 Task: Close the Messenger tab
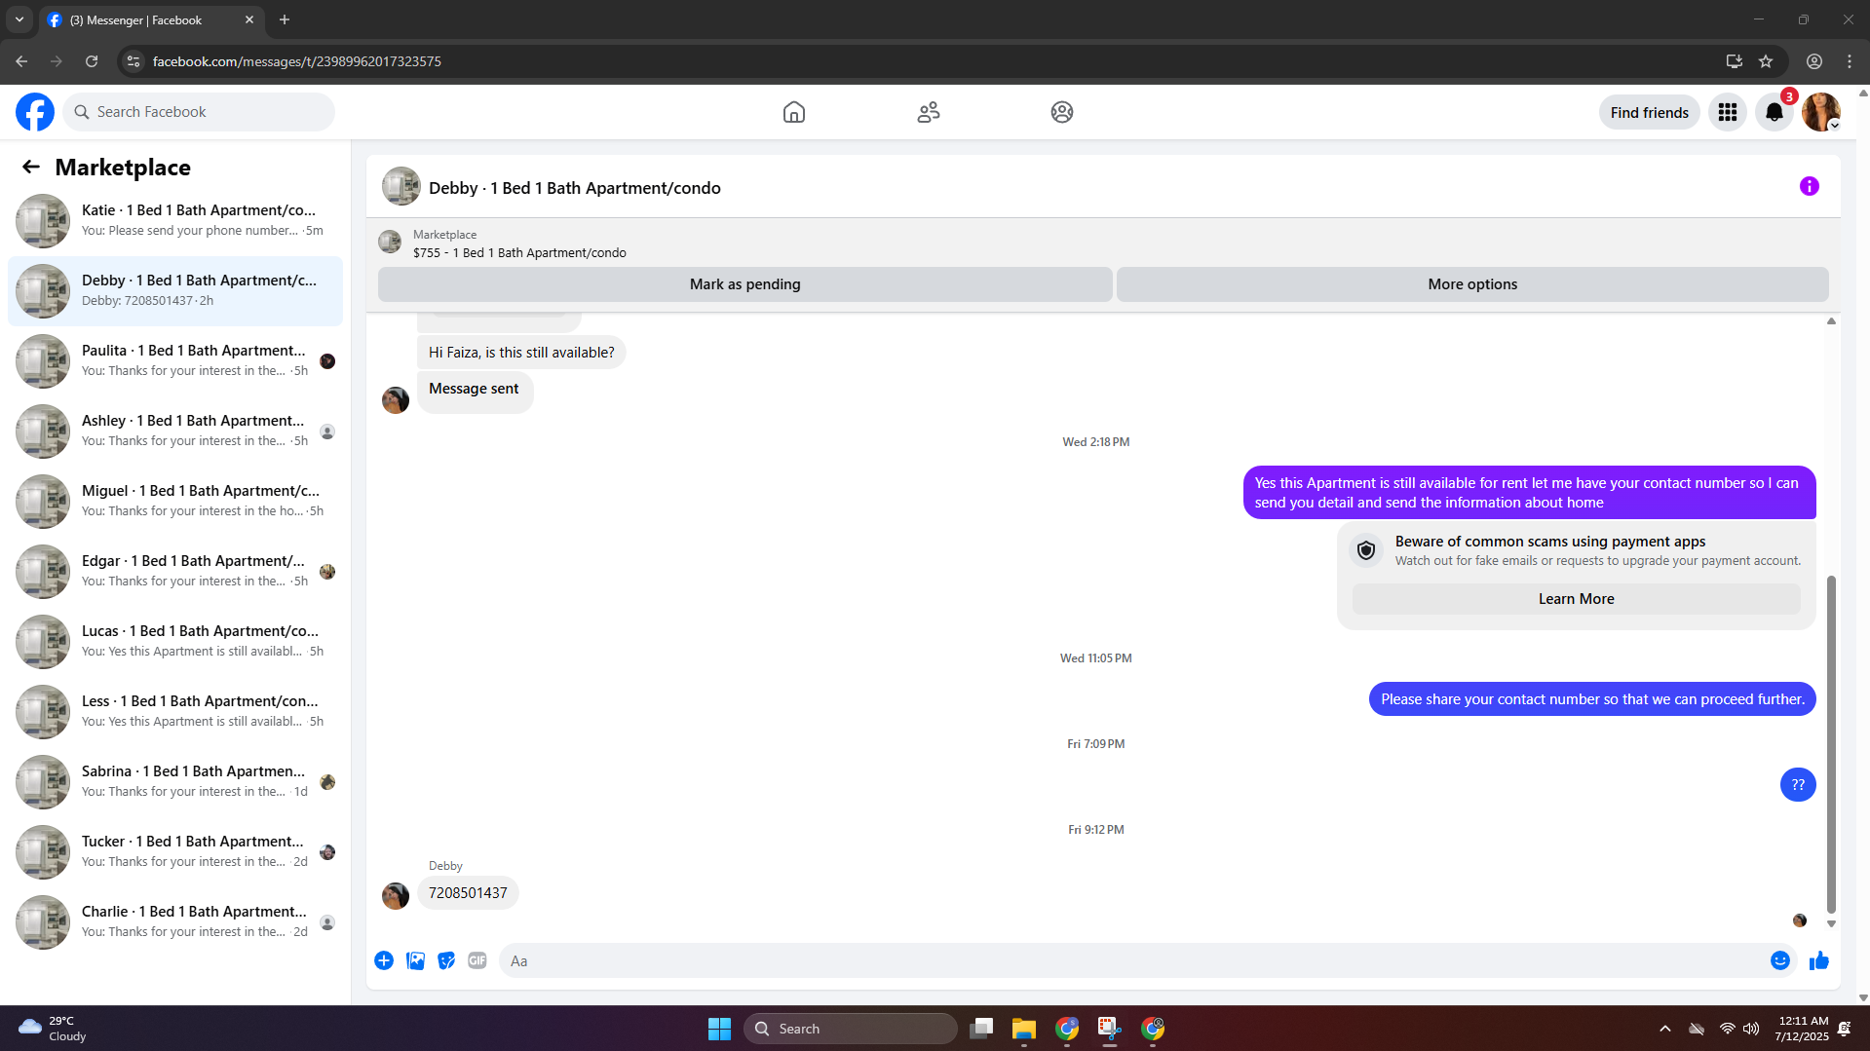(249, 19)
